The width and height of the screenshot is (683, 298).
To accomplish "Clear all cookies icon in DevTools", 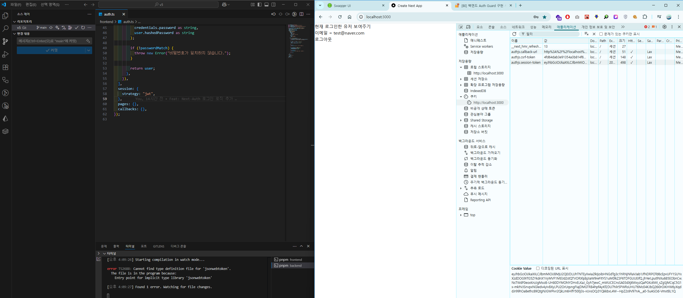I will pos(586,34).
